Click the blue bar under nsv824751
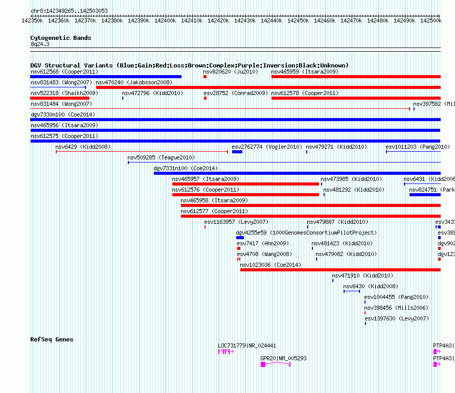The height and width of the screenshot is (393, 455). 425,195
